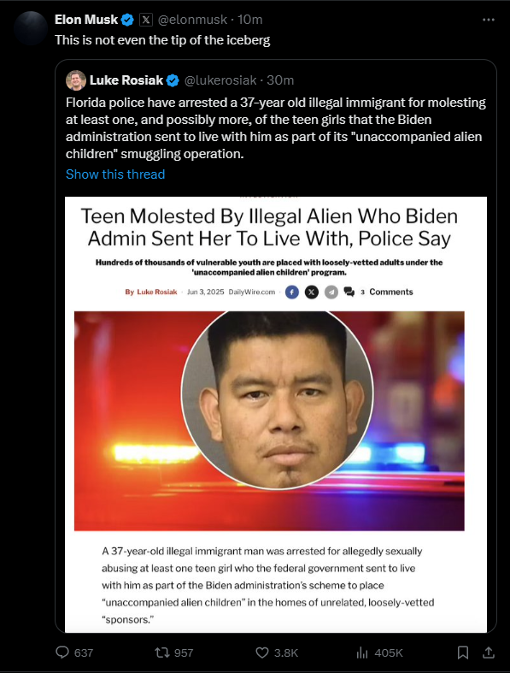
Task: Click the Show this thread link
Action: click(x=115, y=174)
